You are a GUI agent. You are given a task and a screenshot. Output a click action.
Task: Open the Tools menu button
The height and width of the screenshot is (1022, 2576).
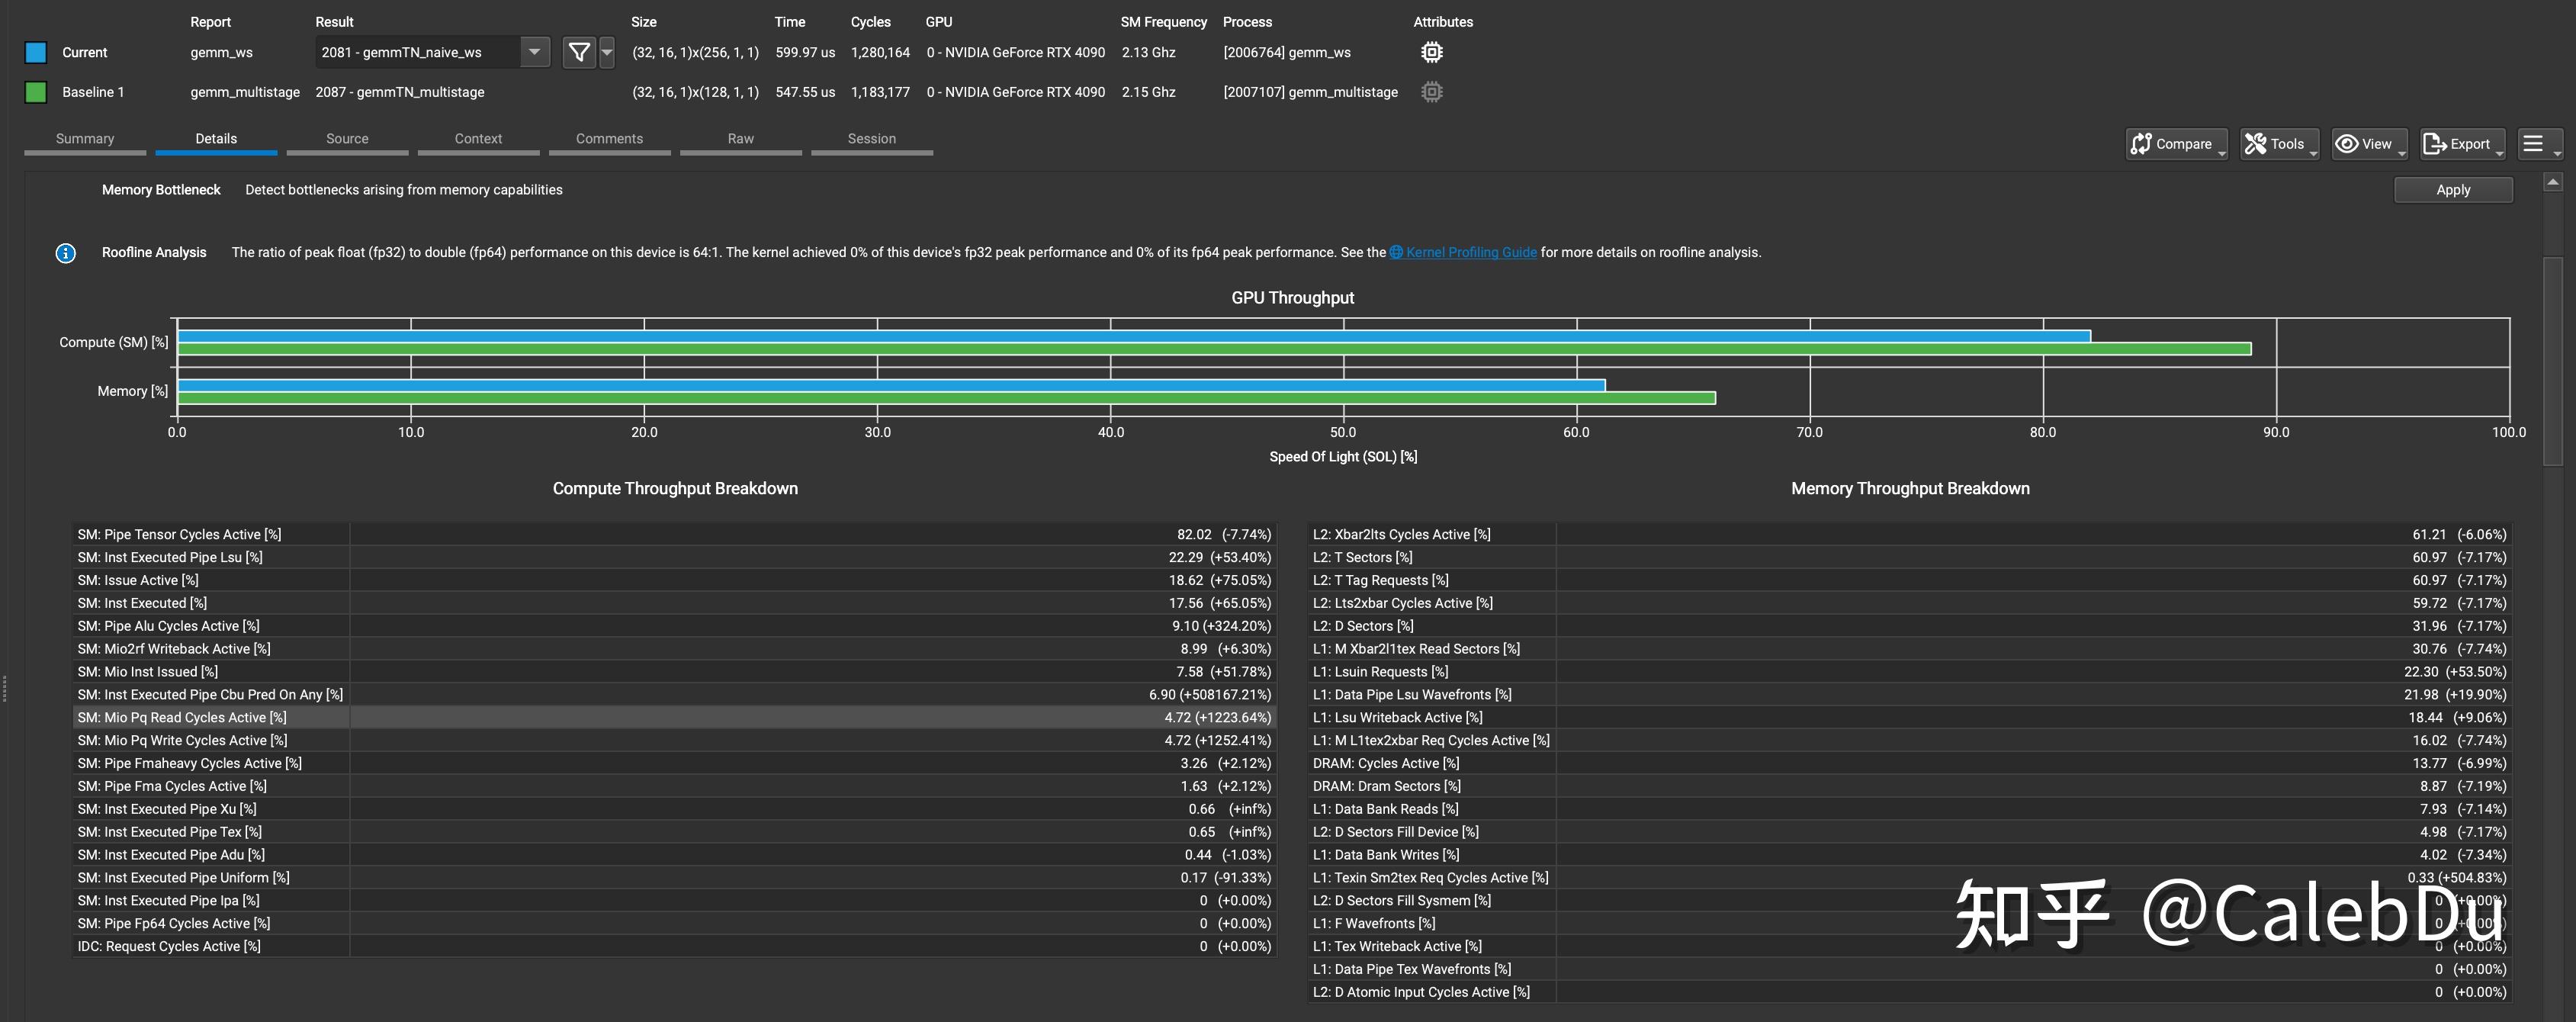tap(2278, 144)
